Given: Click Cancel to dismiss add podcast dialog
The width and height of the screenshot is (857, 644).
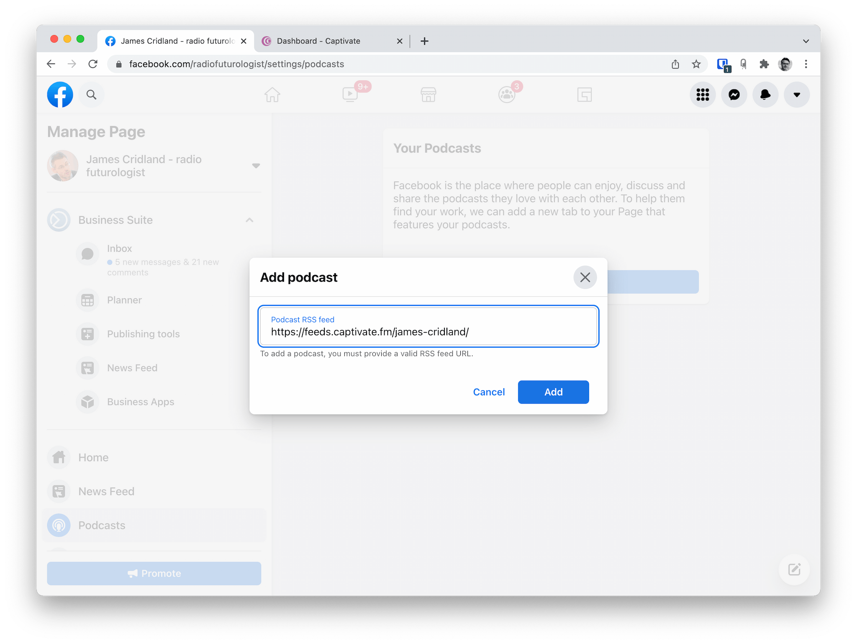Looking at the screenshot, I should click(x=488, y=392).
